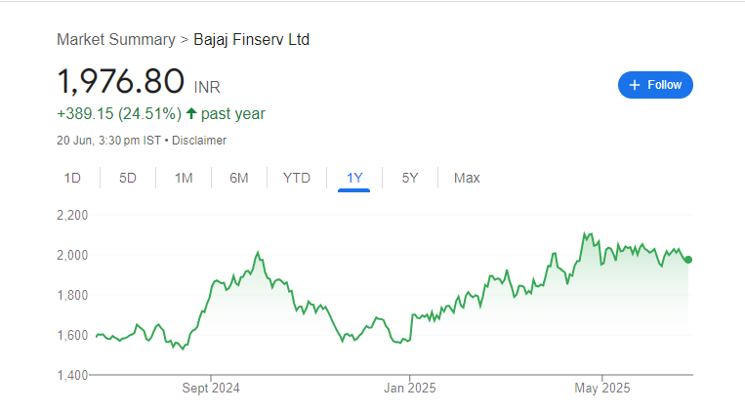Click the INR currency label

point(207,88)
